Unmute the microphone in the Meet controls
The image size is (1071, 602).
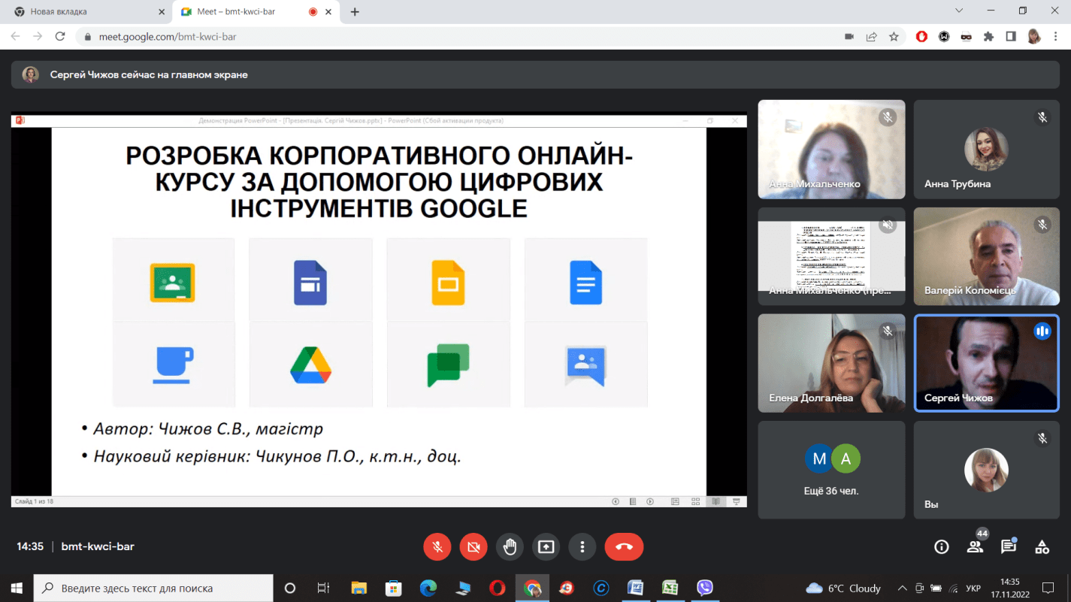[437, 547]
